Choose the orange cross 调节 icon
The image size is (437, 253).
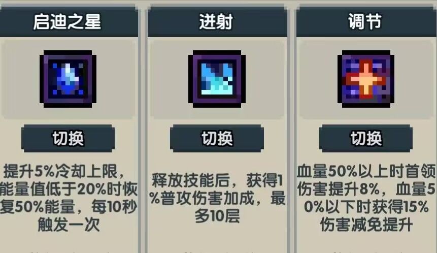(365, 79)
